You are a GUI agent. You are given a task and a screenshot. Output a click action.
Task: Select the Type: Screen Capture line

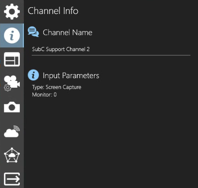(57, 87)
